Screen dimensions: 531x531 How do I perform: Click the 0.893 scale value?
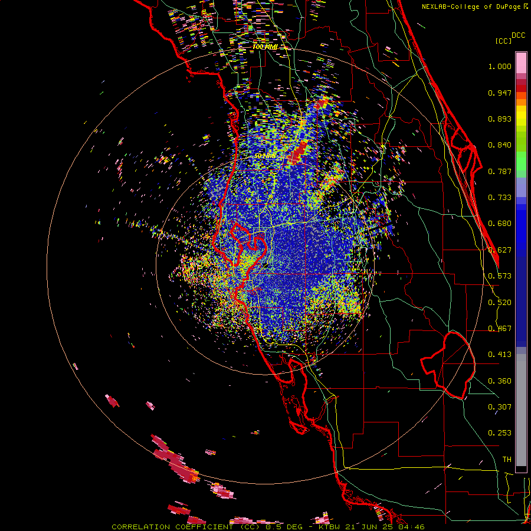[500, 119]
